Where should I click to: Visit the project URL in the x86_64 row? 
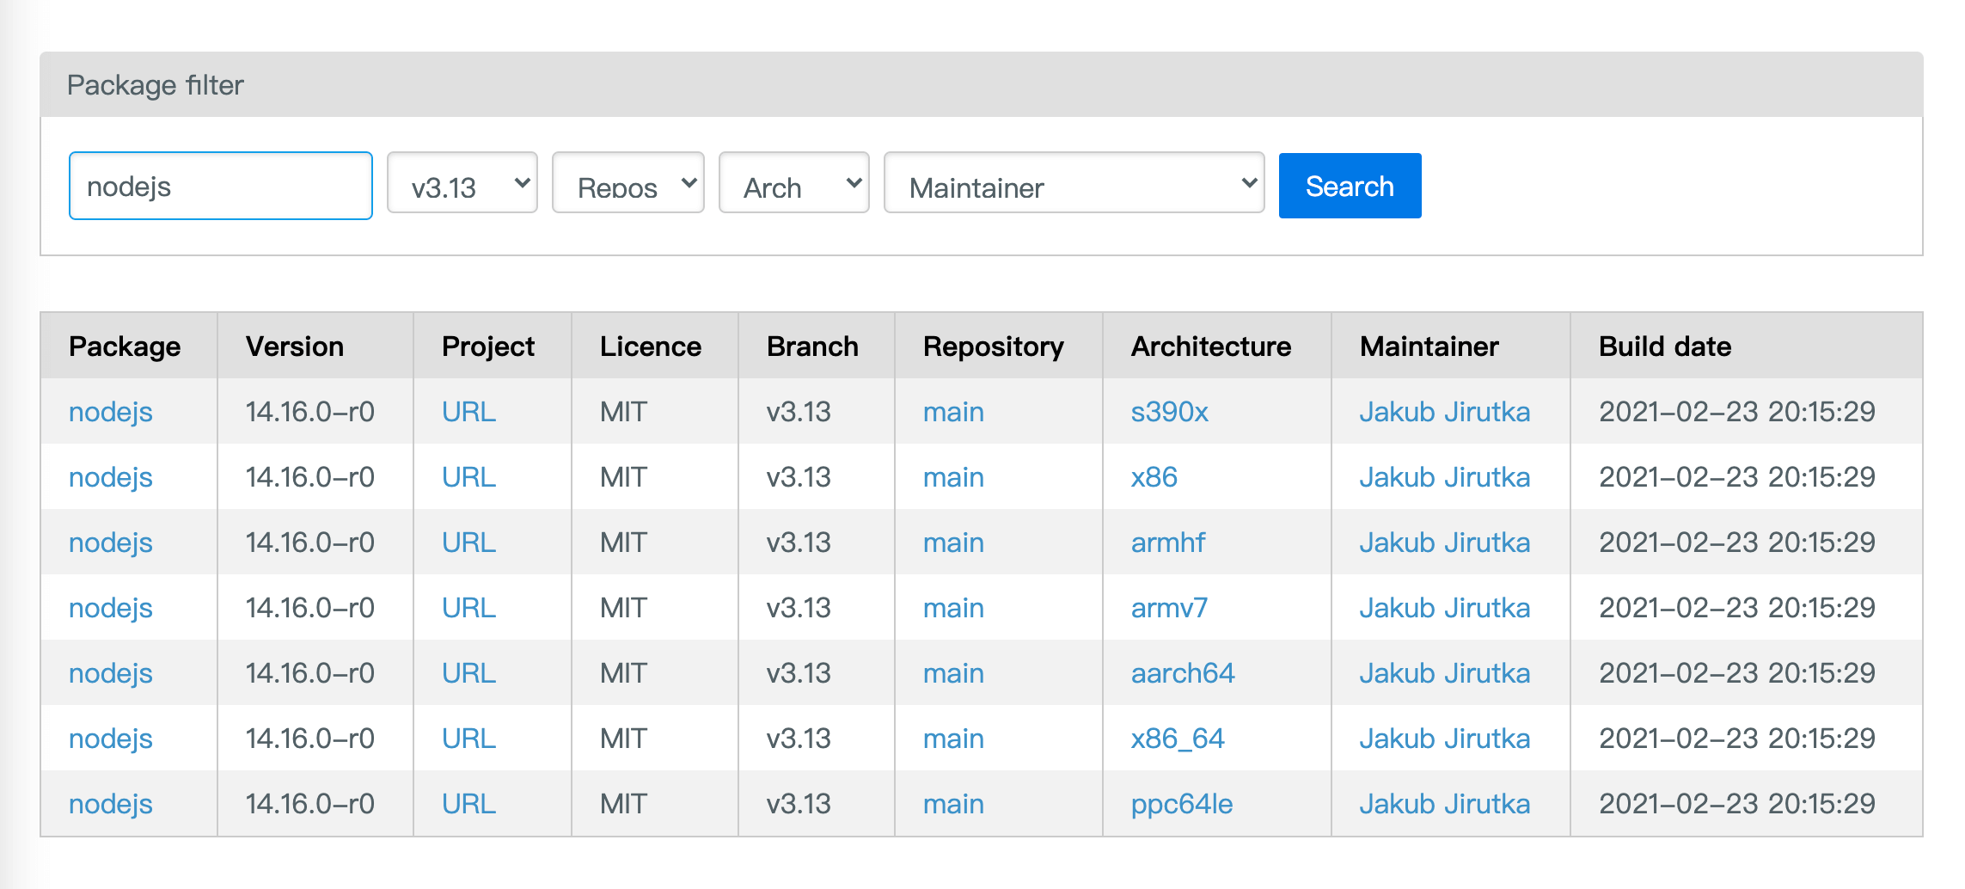(468, 739)
